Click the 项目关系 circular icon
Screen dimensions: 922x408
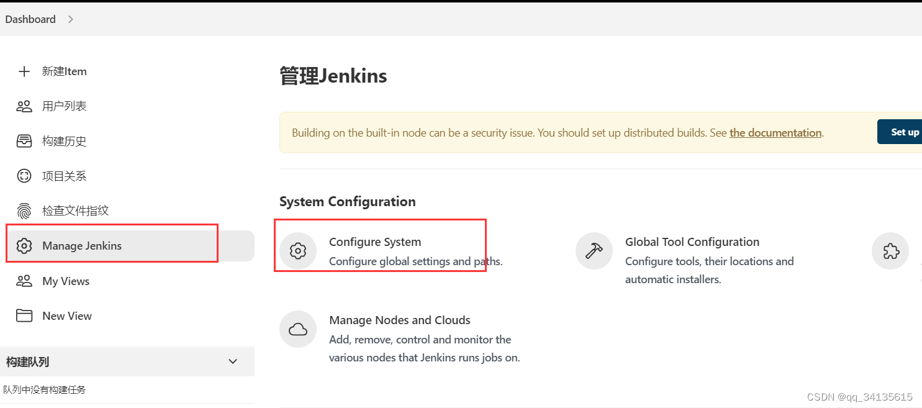tap(24, 176)
